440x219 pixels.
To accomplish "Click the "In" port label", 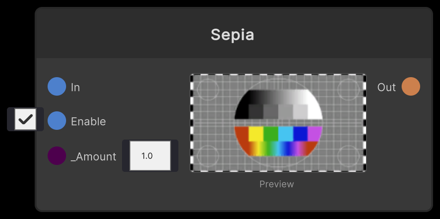I will click(x=75, y=87).
